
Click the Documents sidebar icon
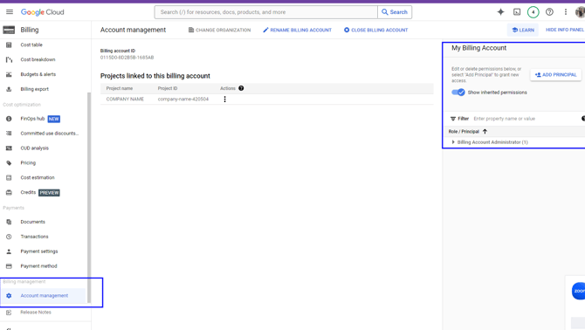(x=9, y=222)
